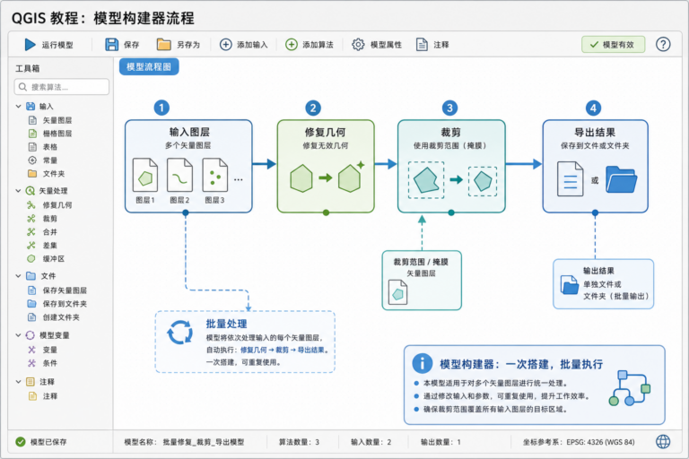Click the 添加算法 green plus icon
This screenshot has width=689, height=459.
[292, 44]
